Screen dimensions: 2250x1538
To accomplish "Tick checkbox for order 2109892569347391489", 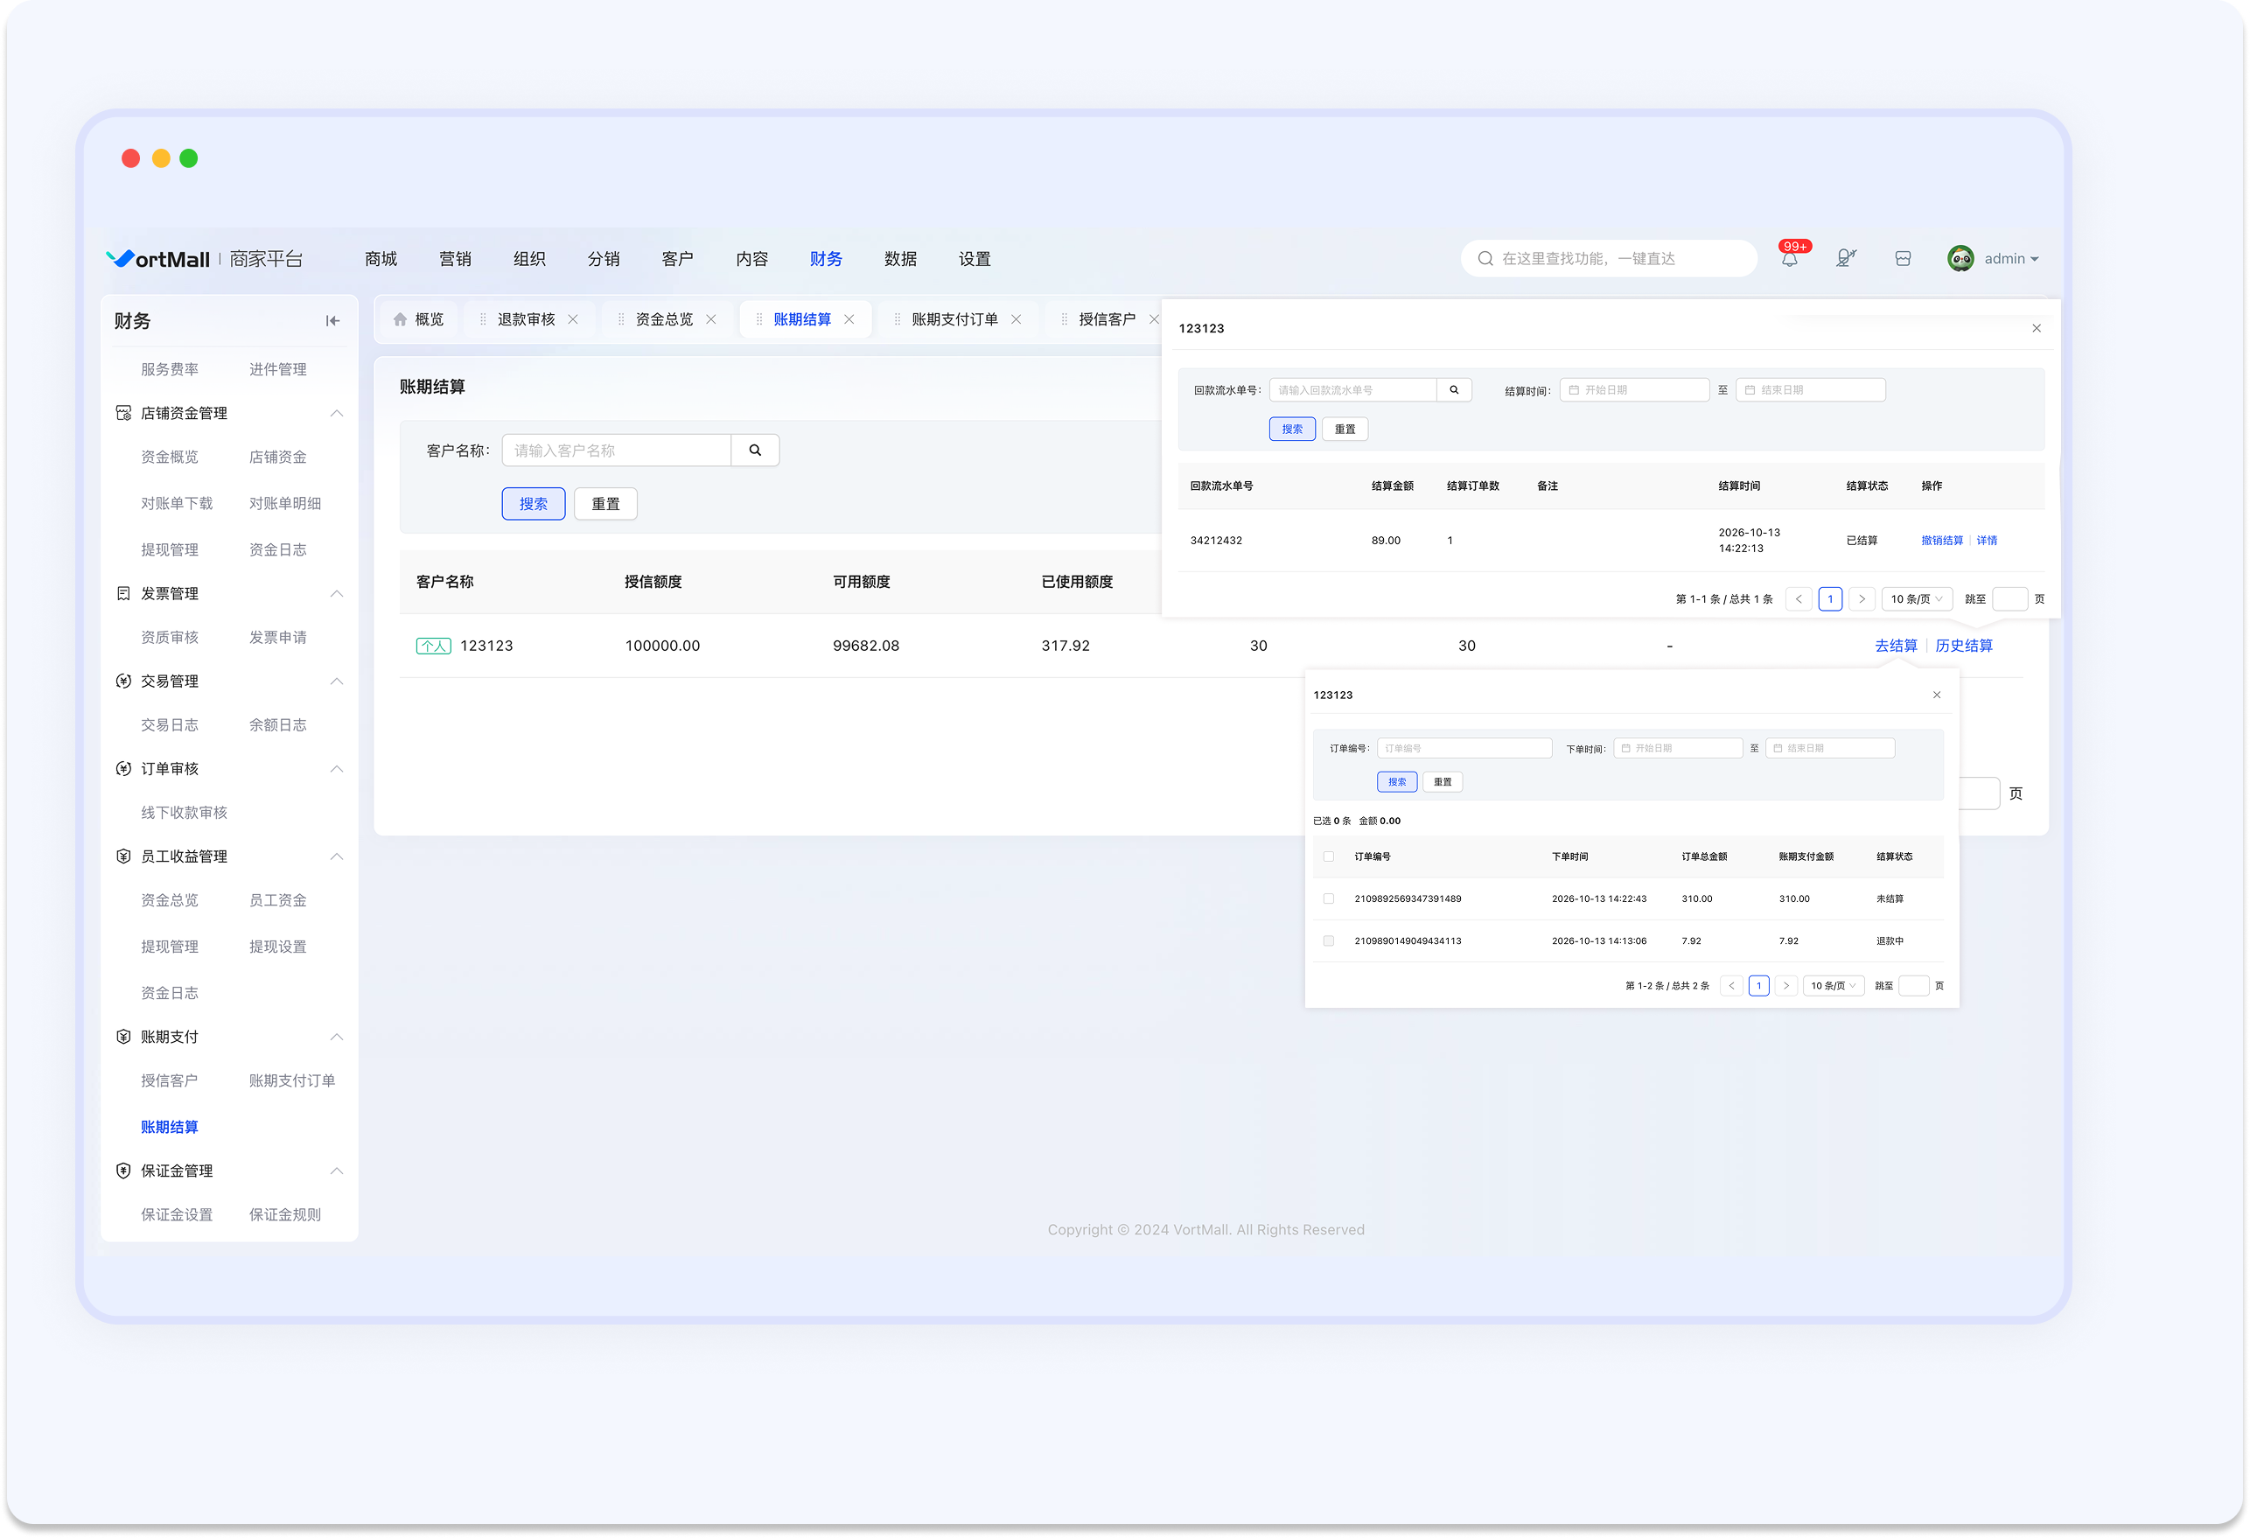I will (x=1328, y=899).
